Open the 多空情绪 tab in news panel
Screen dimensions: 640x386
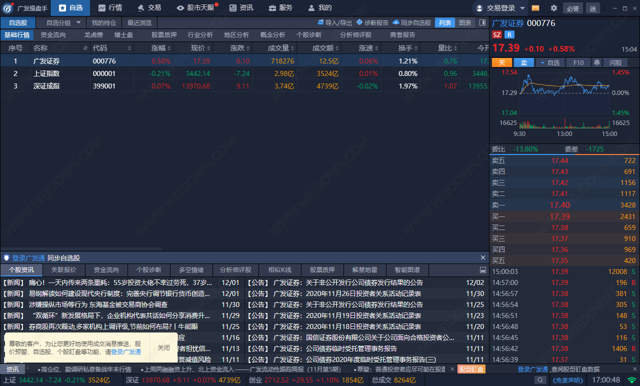coord(191,270)
